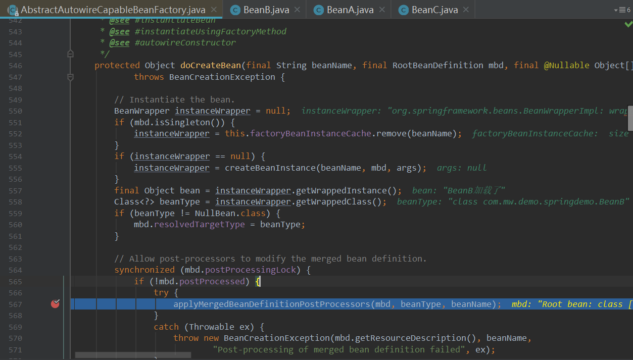Click line number 565 in the gutter

15,281
